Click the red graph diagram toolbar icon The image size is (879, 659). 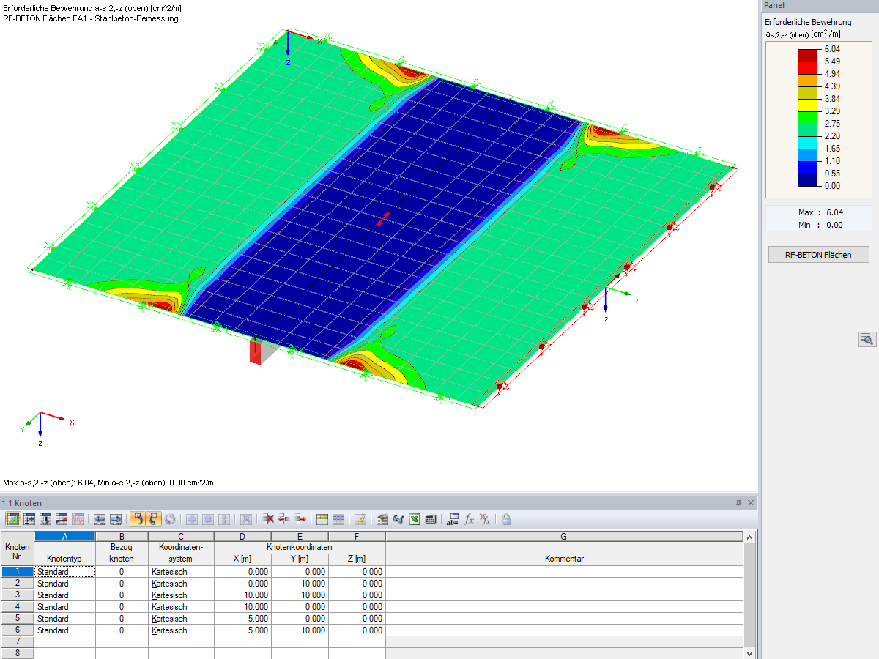point(78,519)
